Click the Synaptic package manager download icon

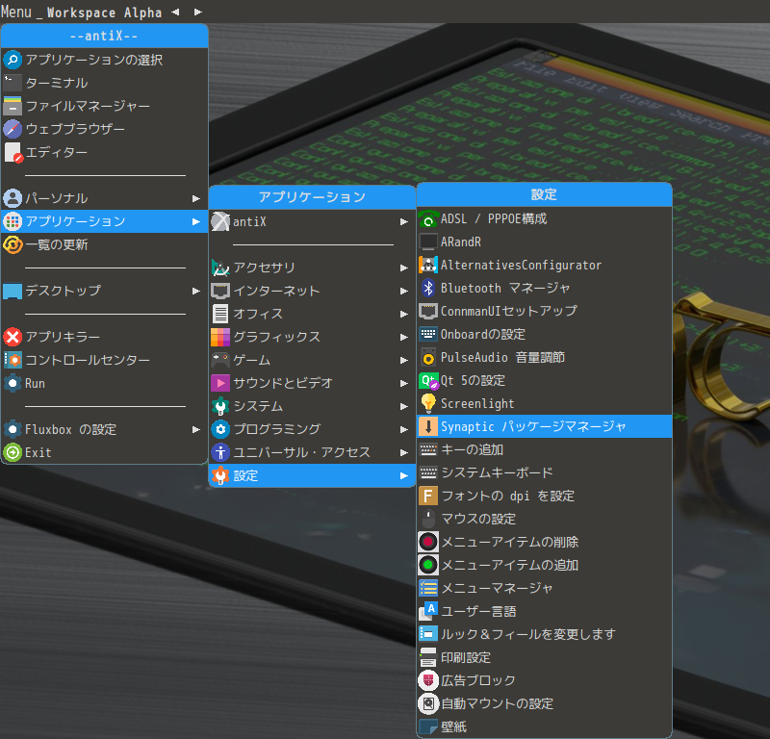(x=428, y=426)
